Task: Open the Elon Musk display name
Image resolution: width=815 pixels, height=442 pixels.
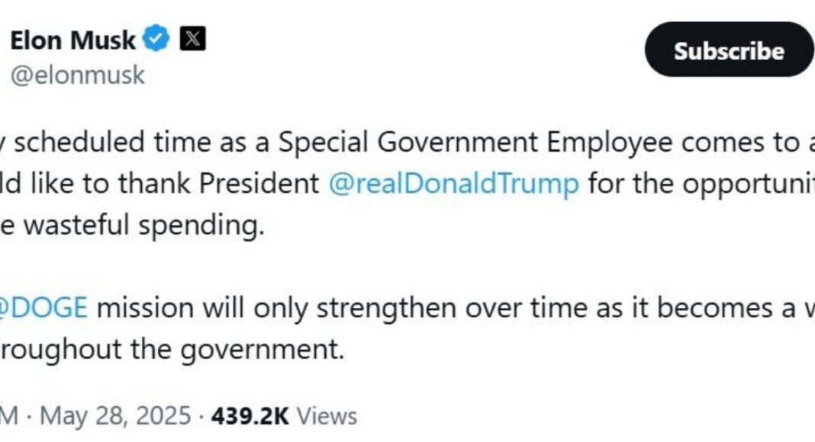Action: tap(74, 40)
